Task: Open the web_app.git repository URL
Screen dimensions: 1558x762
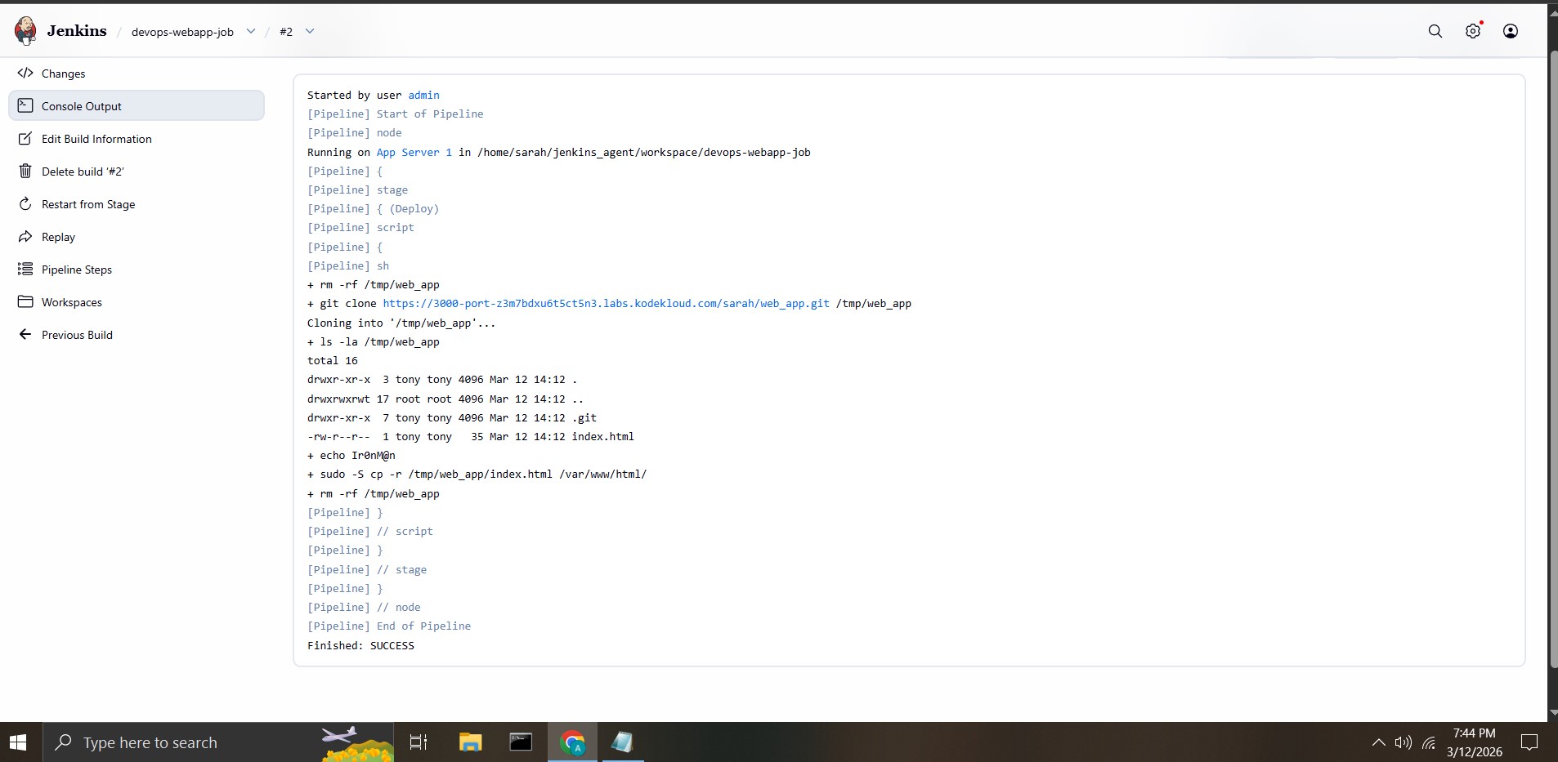Action: coord(606,303)
